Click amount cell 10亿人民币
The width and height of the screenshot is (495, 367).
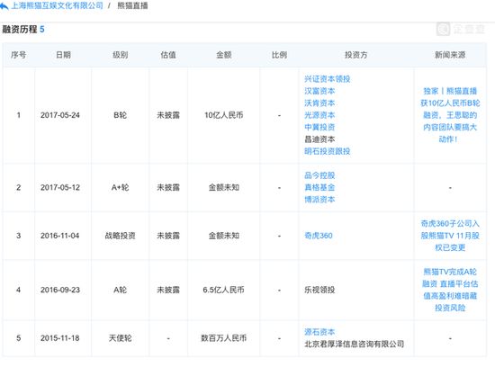tap(224, 115)
